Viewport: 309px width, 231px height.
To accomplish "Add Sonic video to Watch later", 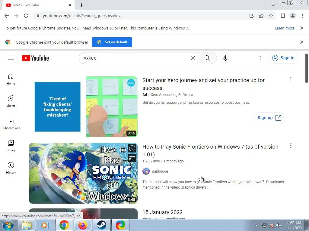I will pyautogui.click(x=132, y=149).
